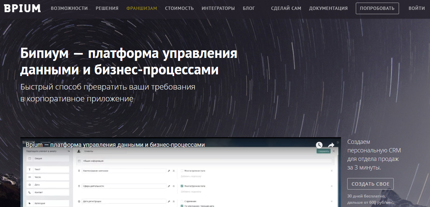Select the Секция element icon
The width and height of the screenshot is (430, 207).
29,159
